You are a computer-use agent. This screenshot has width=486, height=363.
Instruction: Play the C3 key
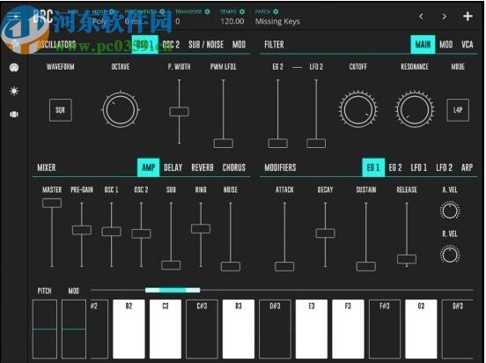166,330
